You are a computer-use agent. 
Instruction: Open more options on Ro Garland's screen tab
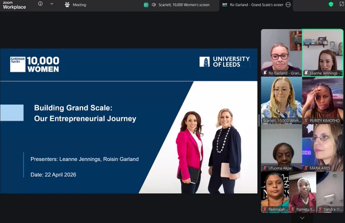coord(288,5)
